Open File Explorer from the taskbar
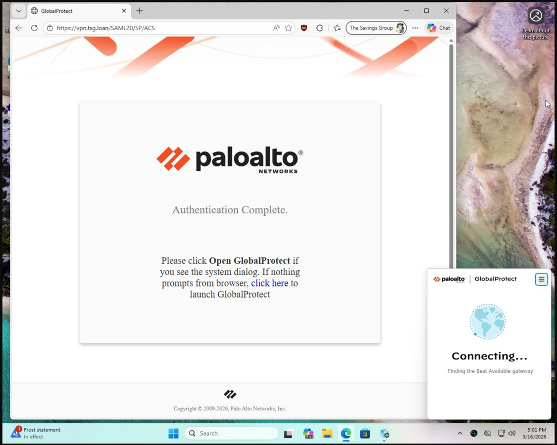Screen dimensions: 557x445 [x=327, y=434]
